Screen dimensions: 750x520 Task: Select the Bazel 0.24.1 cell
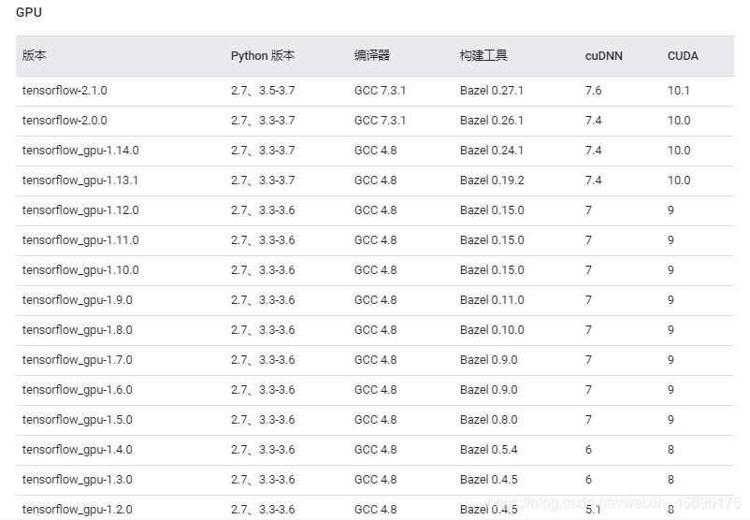point(492,151)
